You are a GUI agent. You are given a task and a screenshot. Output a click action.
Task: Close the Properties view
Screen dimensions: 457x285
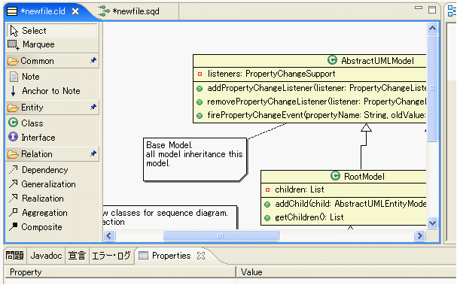[x=201, y=256]
